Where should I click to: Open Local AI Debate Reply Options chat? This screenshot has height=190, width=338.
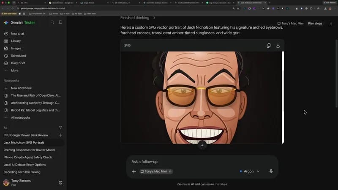(x=25, y=165)
